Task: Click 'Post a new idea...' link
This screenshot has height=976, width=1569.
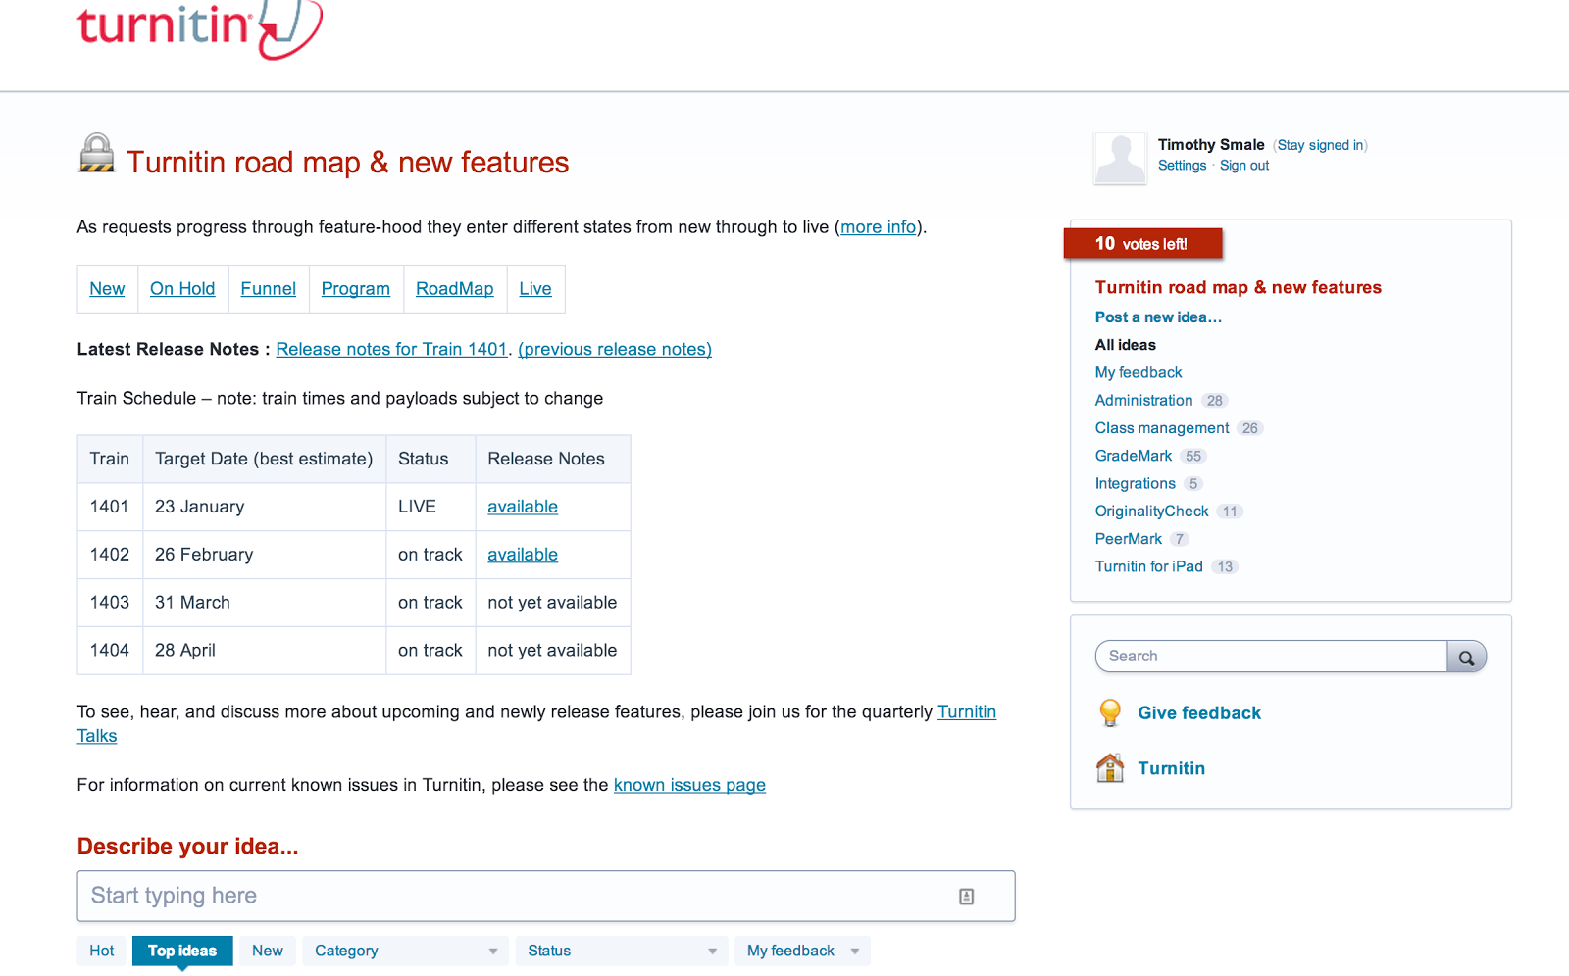Action: 1158,317
